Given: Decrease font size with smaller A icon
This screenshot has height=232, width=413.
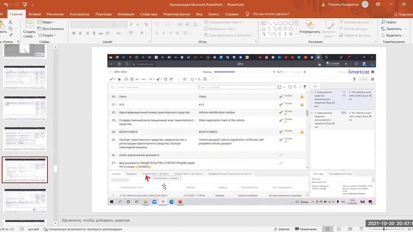Looking at the screenshot, I should [x=138, y=24].
